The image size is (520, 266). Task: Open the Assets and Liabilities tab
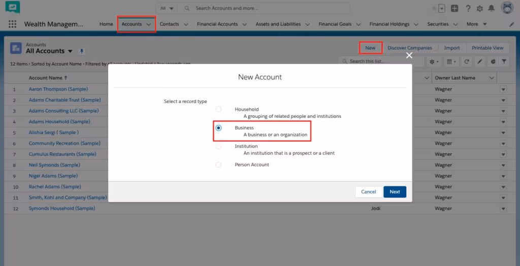tap(278, 24)
